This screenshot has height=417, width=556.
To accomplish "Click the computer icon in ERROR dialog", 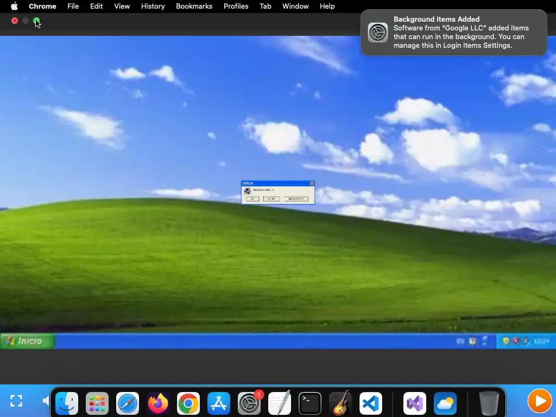I will [x=247, y=191].
